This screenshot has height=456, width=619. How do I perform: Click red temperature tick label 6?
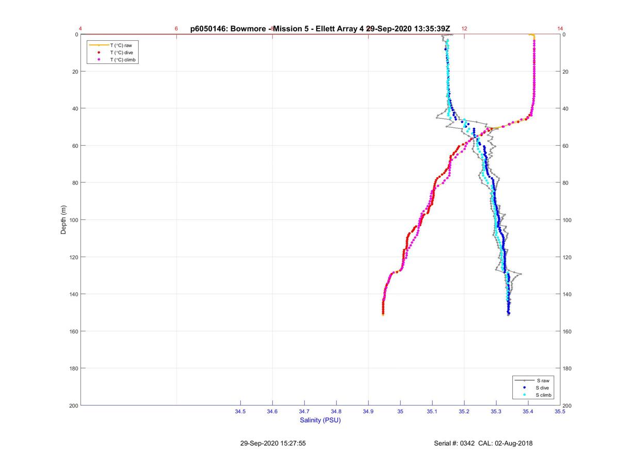176,29
